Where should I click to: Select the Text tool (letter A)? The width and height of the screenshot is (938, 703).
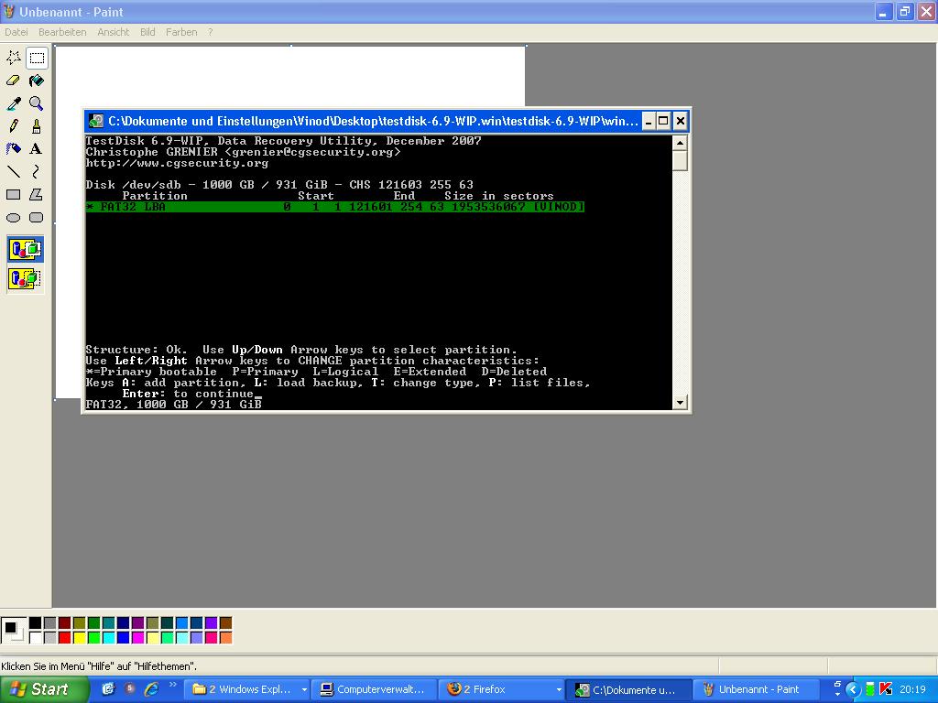coord(37,149)
